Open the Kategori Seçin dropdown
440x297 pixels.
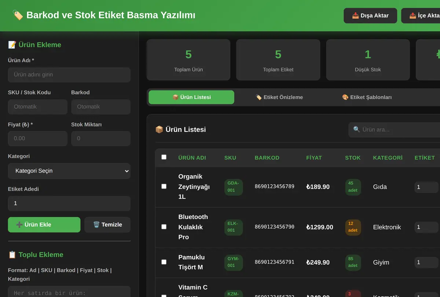pos(69,171)
